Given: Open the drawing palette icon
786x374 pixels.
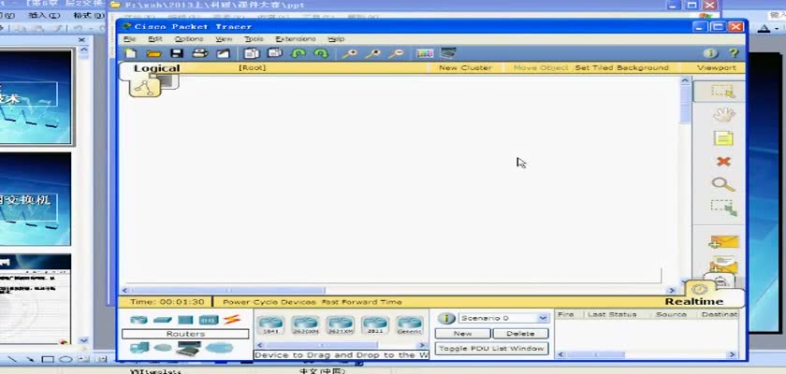Looking at the screenshot, I should coord(425,53).
